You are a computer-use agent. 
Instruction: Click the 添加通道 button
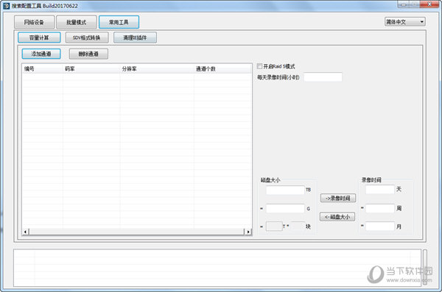41,54
